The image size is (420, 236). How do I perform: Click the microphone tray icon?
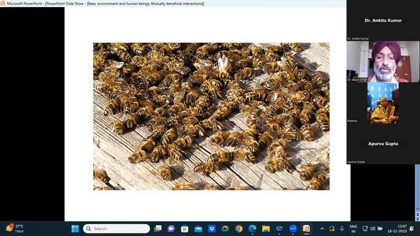point(342,229)
